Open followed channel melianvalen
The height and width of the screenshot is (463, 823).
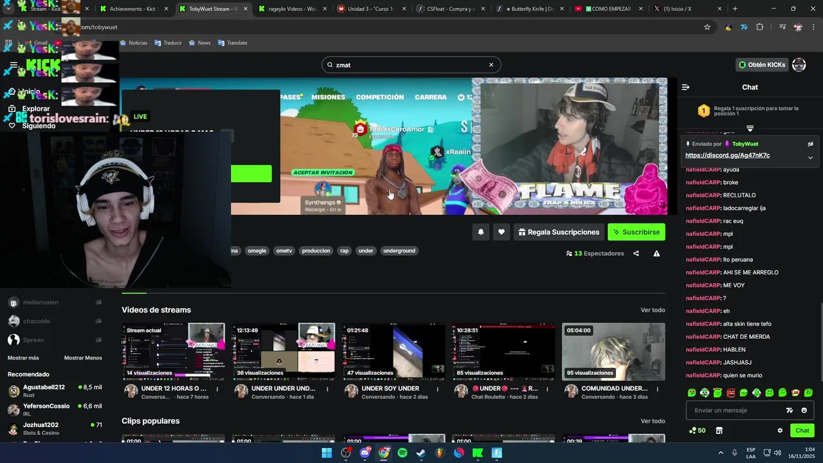click(55, 302)
